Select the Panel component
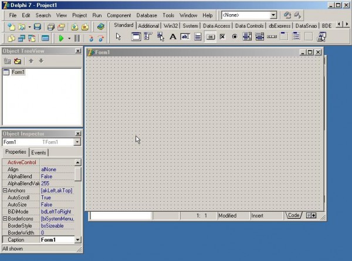The width and height of the screenshot is (352, 261). [309, 36]
